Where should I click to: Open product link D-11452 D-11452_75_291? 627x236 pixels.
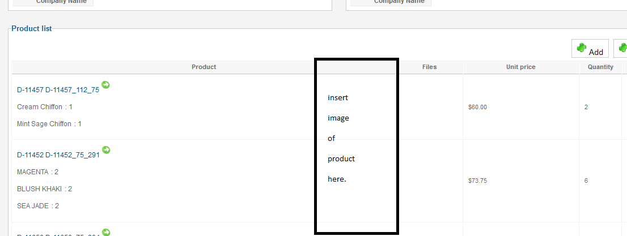[58, 155]
